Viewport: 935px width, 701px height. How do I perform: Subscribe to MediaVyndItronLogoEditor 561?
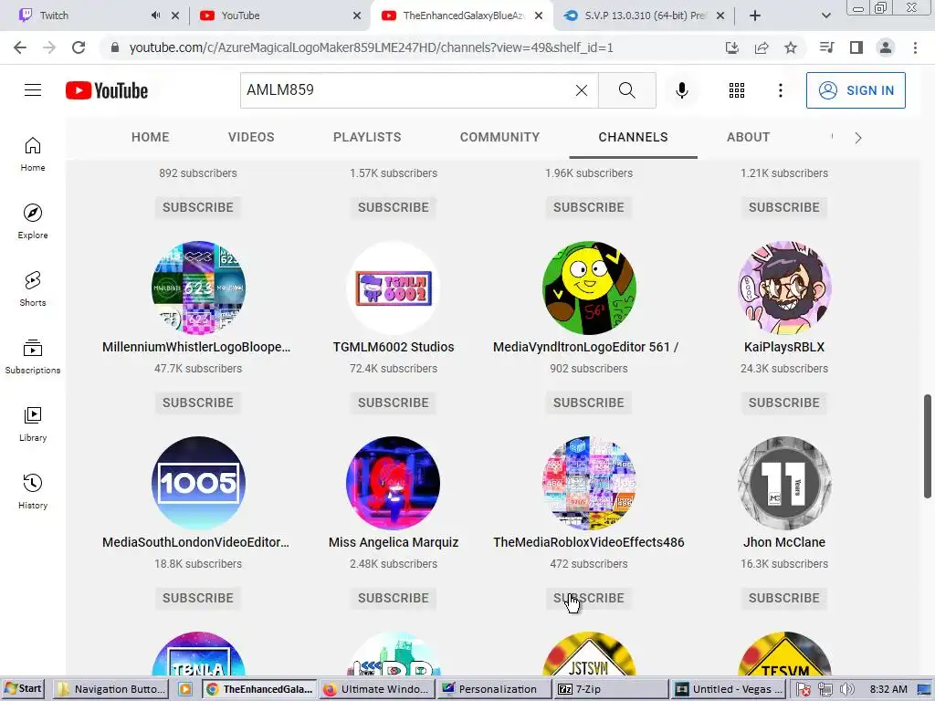pos(589,403)
